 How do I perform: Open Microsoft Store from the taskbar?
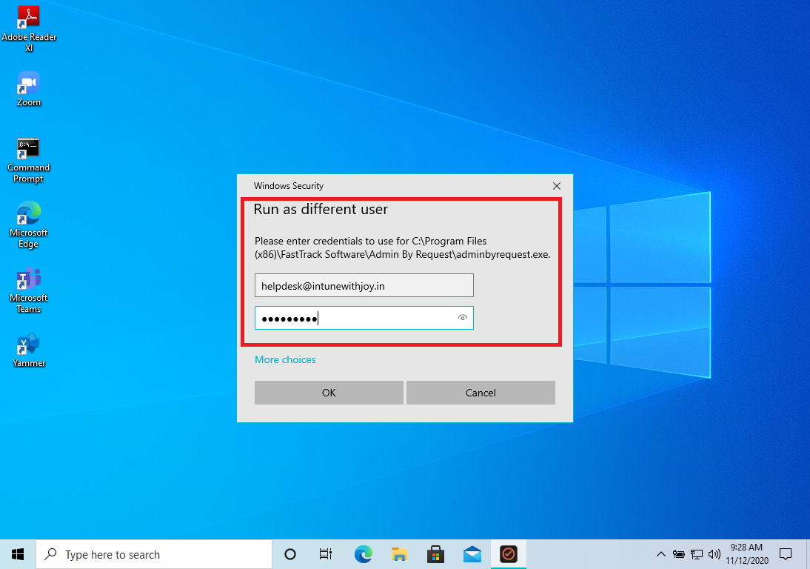coord(435,554)
